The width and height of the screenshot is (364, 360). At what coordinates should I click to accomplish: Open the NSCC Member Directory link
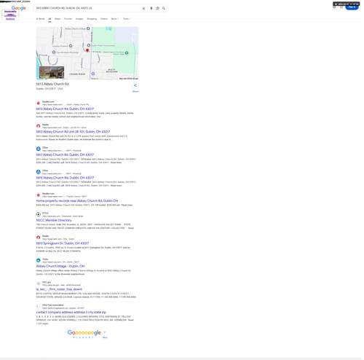point(54,220)
